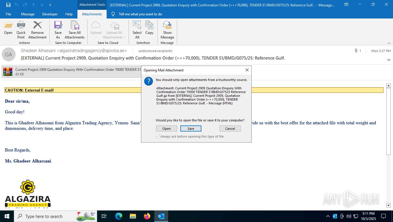This screenshot has width=393, height=222.
Task: Click the Attachment Tools contextual tab label
Action: [x=92, y=5]
